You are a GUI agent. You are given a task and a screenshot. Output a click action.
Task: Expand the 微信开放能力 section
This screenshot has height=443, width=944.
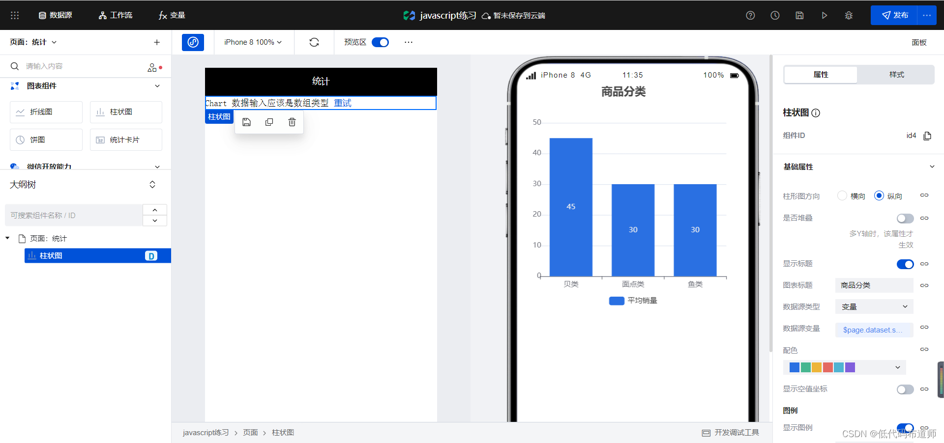pos(157,166)
